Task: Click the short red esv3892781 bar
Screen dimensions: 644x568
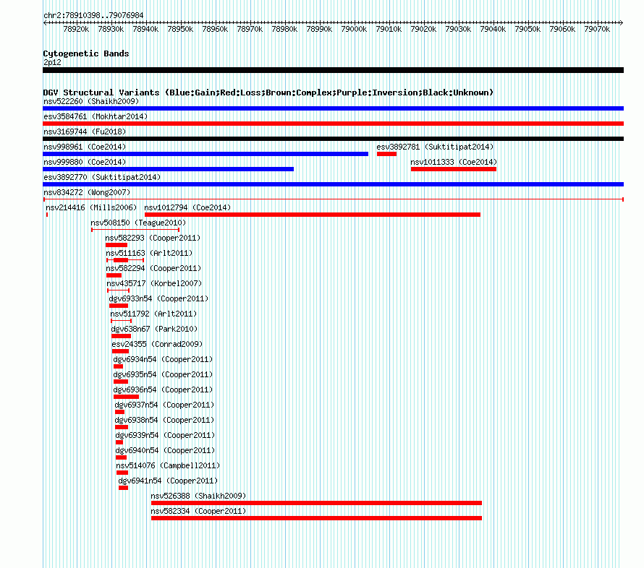Action: click(x=386, y=154)
